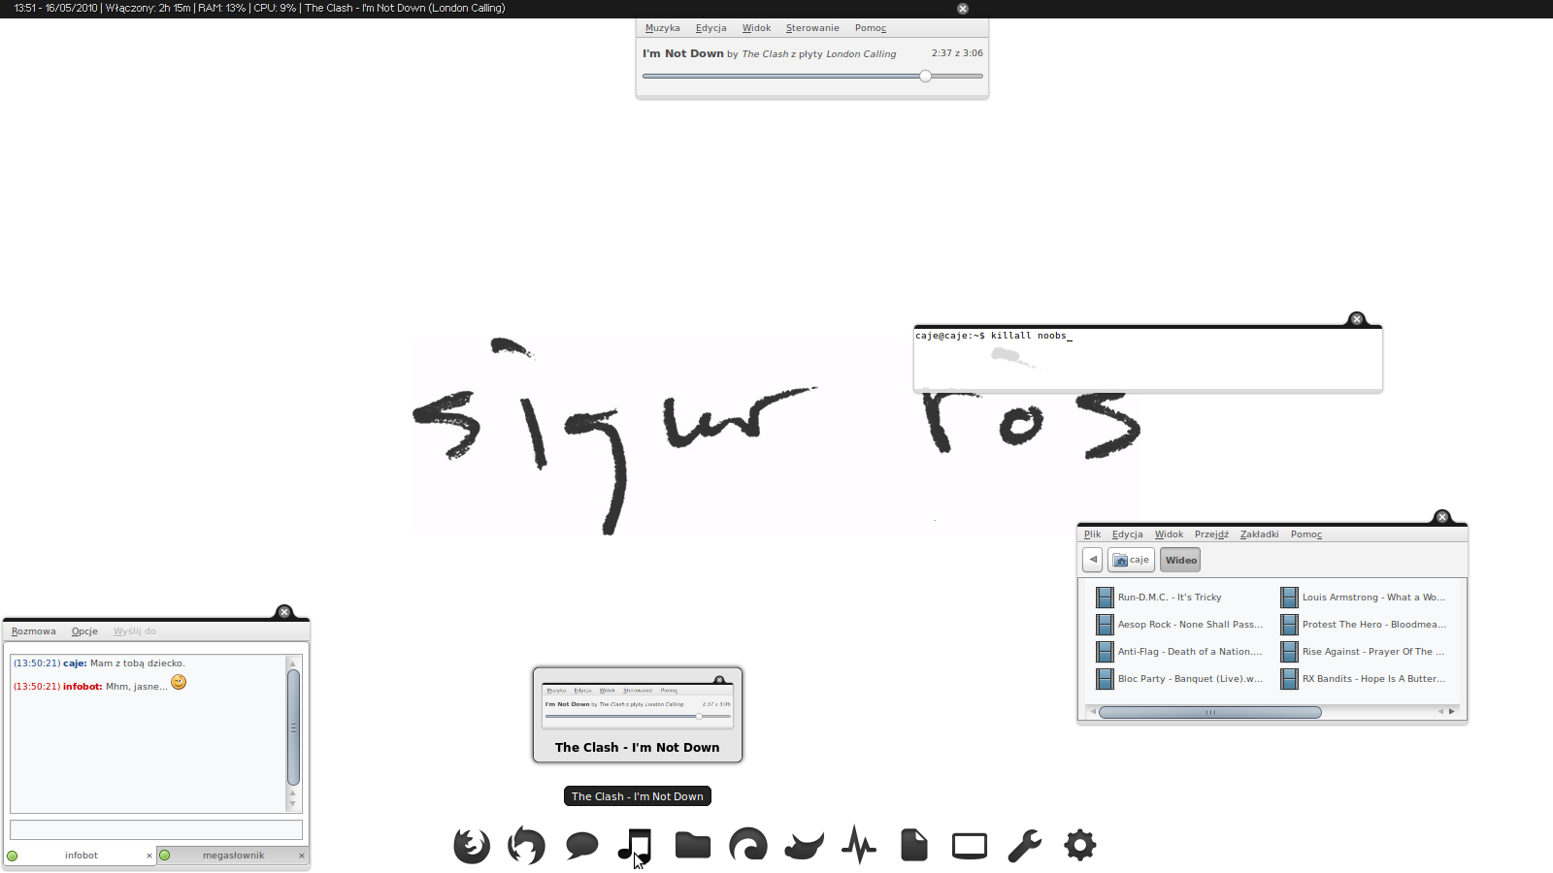Click the wrench dock icon
This screenshot has width=1553, height=873.
[x=1025, y=845]
